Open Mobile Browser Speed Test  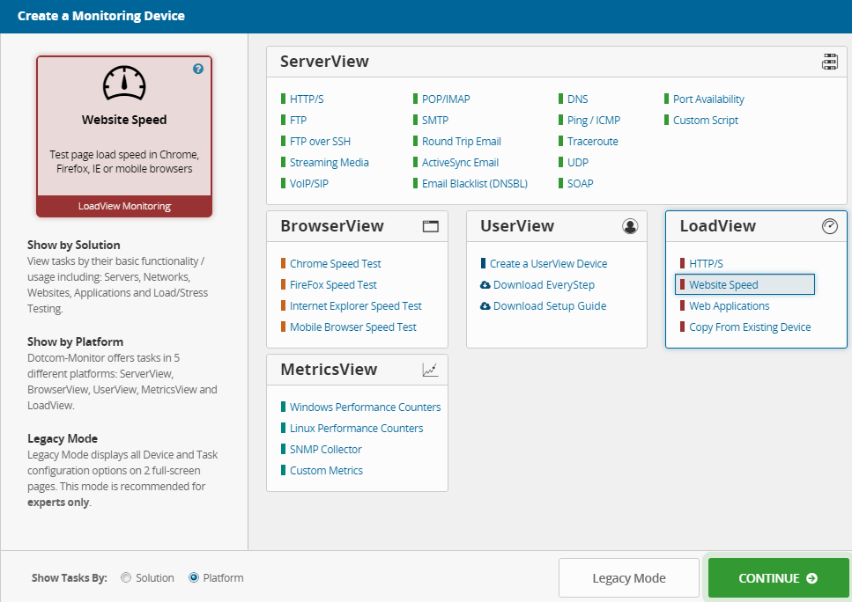point(353,327)
